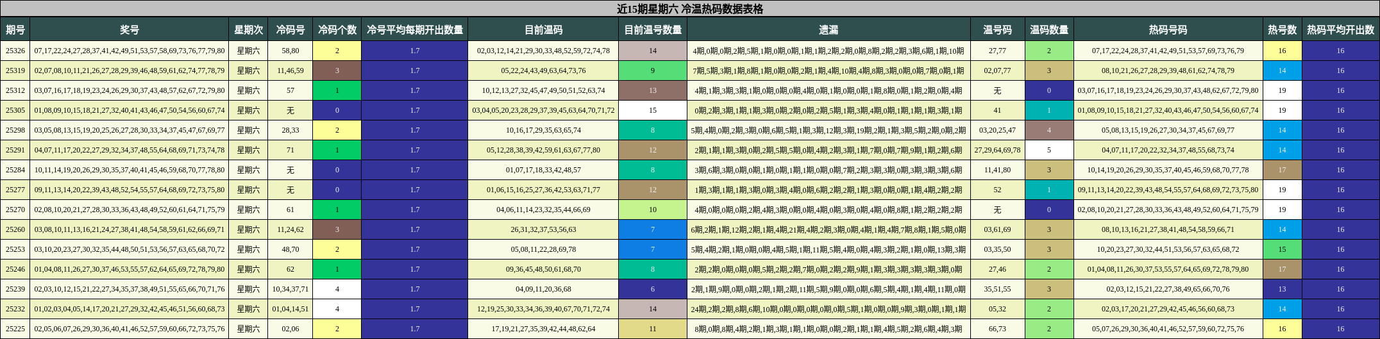1380x339 pixels.
Task: Select issue number 25246
Action: pos(15,269)
